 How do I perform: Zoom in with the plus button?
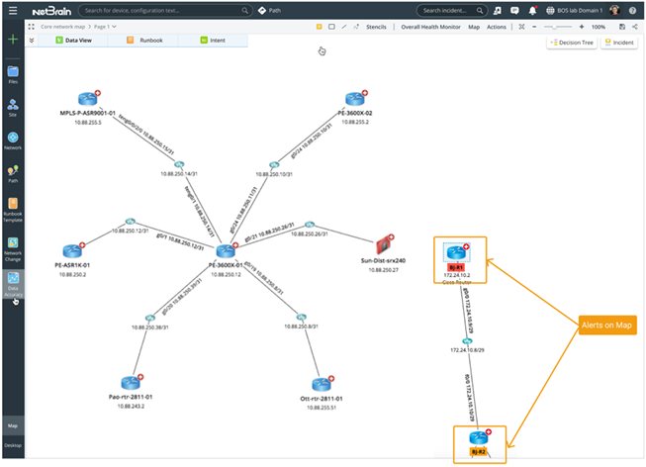[582, 27]
